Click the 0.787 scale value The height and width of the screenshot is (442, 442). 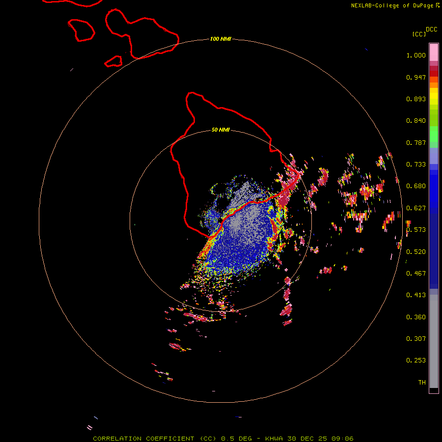coord(416,142)
